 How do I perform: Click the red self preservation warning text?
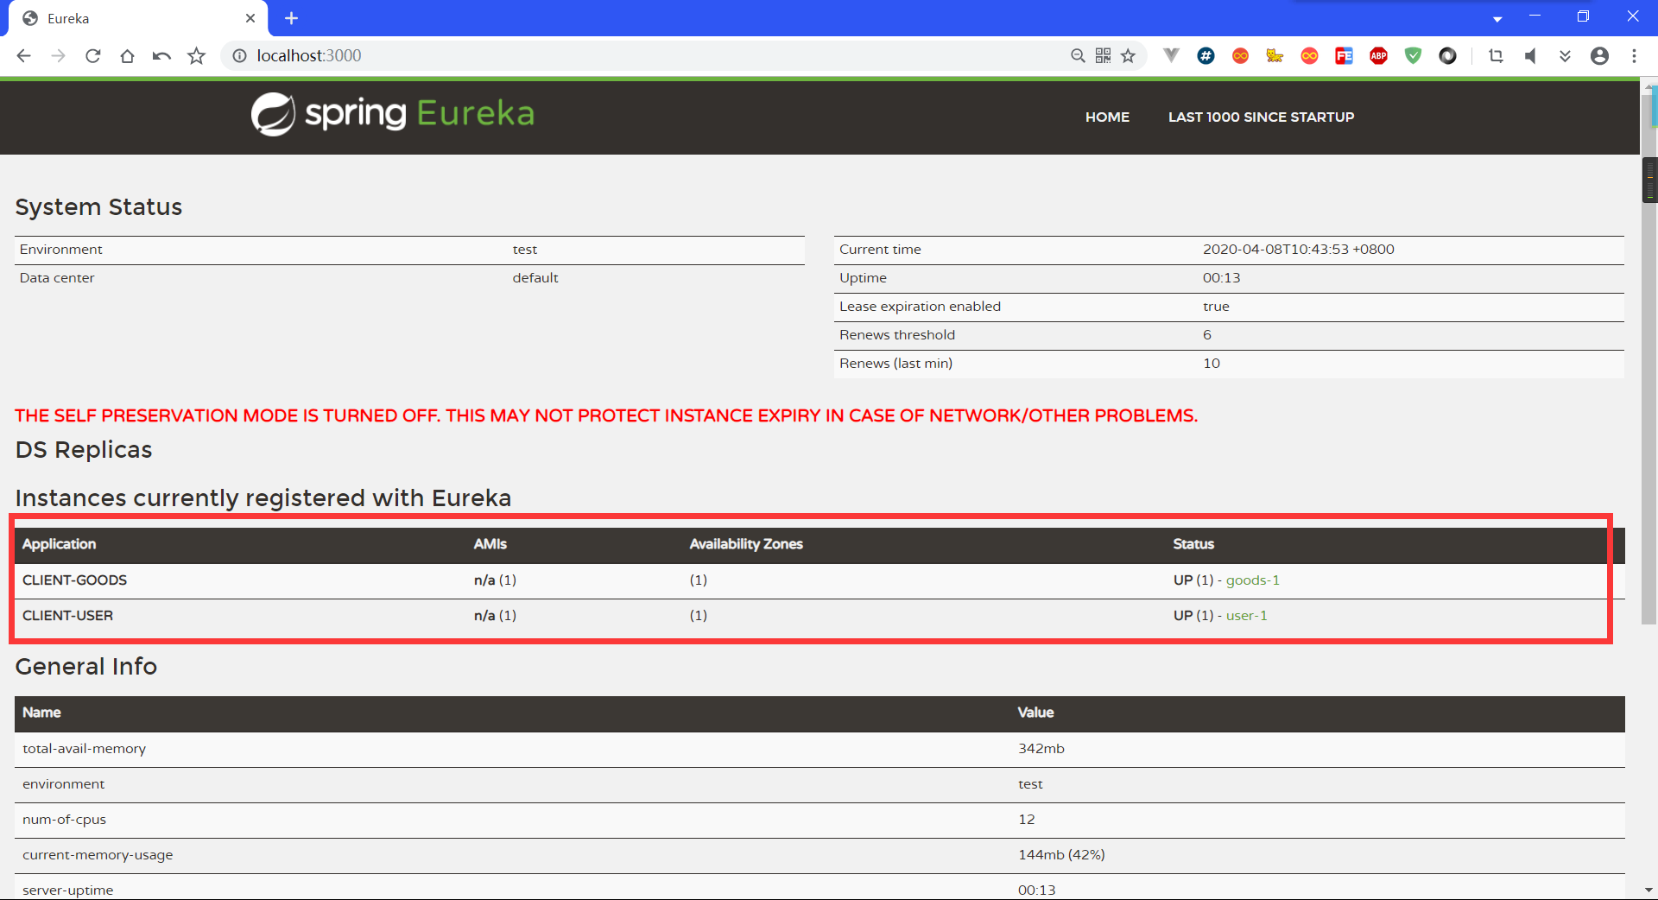606,416
